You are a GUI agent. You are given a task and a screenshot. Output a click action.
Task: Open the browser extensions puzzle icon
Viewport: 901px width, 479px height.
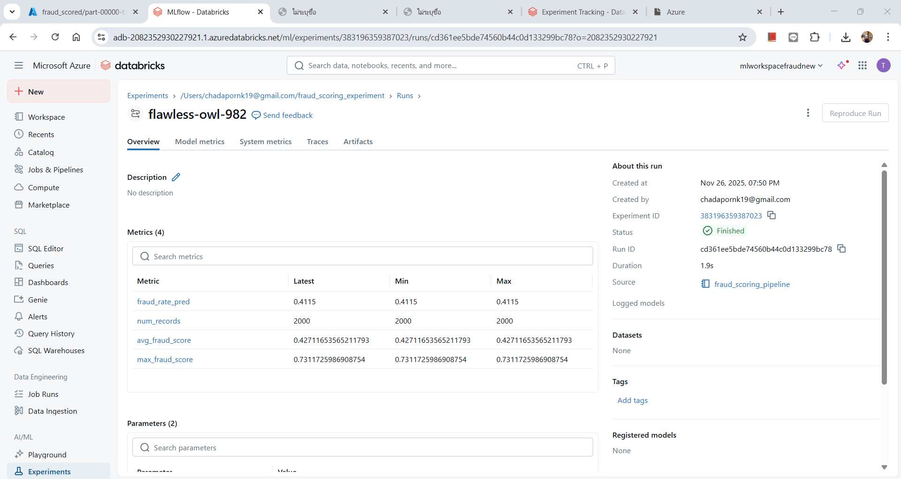pyautogui.click(x=815, y=37)
